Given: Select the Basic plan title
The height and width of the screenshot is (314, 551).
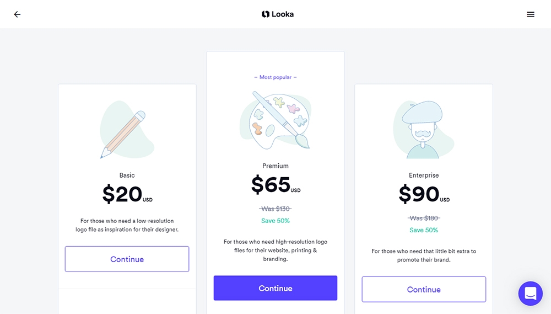Looking at the screenshot, I should coord(127,175).
